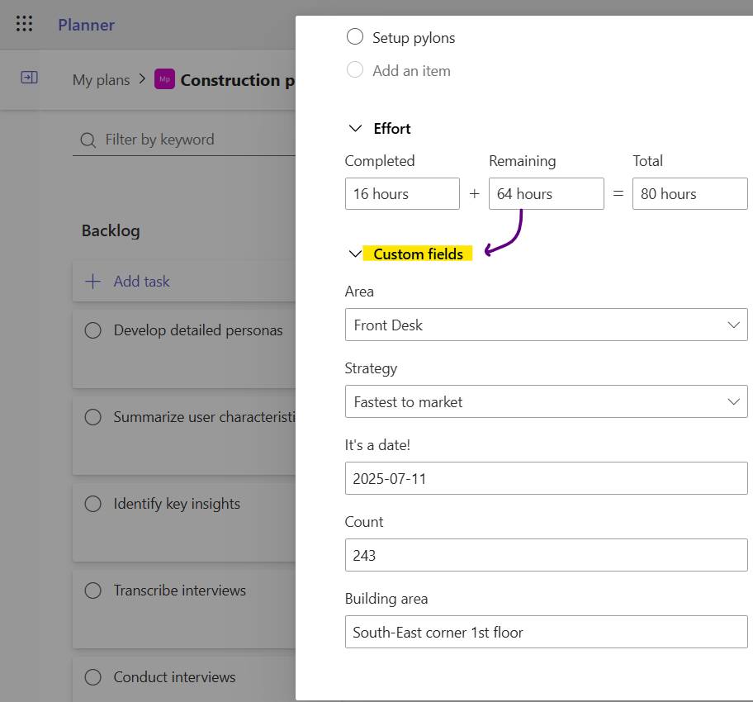
Task: Check off the Transcribe interviews task
Action: [93, 591]
